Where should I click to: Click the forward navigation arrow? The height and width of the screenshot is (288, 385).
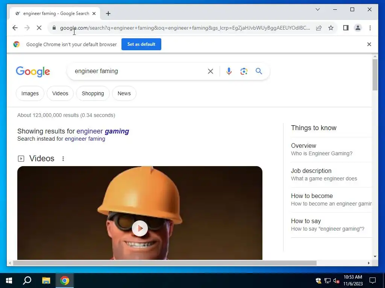(27, 28)
